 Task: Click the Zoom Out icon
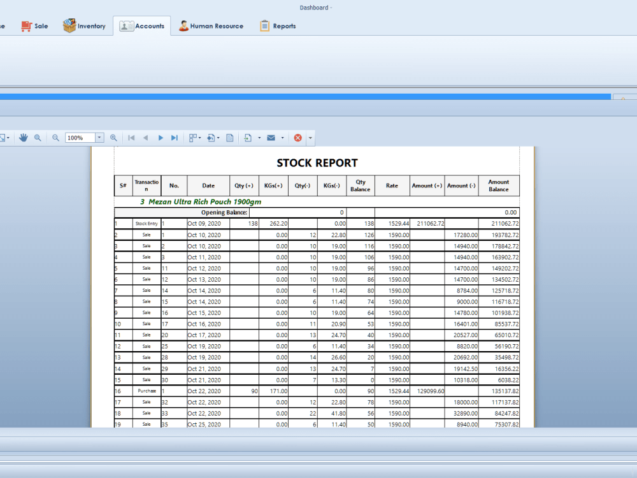pos(55,138)
